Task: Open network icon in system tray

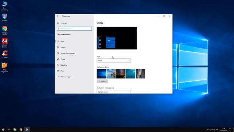Action: pos(211,129)
